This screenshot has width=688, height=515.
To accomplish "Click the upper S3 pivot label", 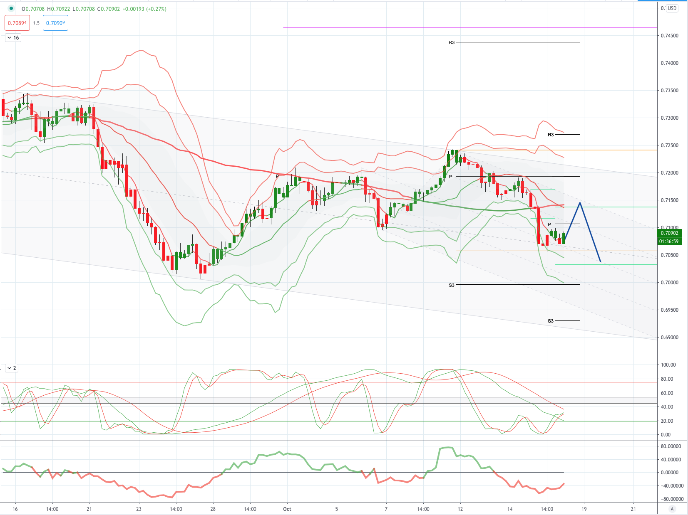I will 452,285.
